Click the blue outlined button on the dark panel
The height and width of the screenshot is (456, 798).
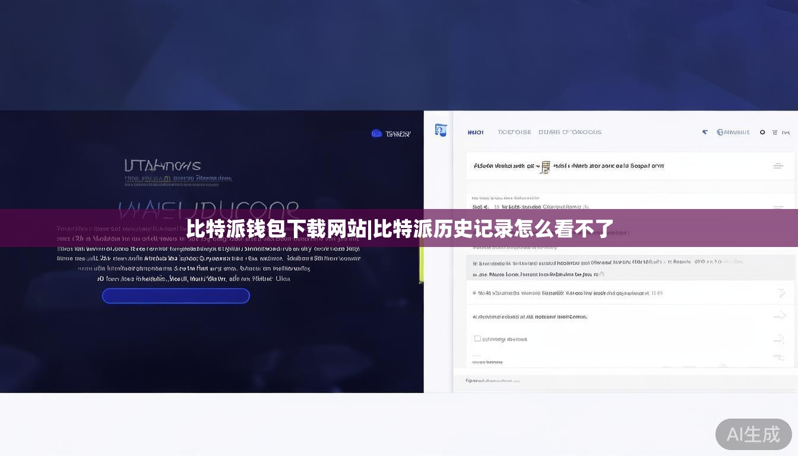pos(176,296)
